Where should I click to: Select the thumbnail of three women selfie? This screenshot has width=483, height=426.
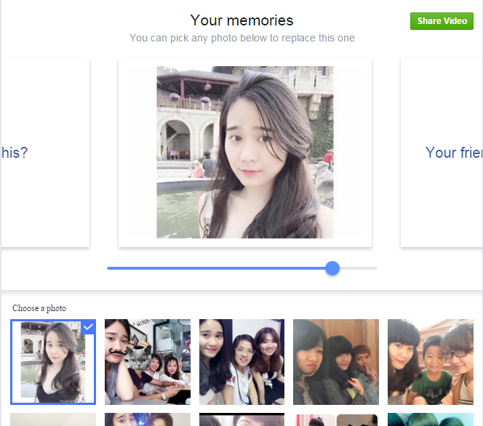pos(242,362)
